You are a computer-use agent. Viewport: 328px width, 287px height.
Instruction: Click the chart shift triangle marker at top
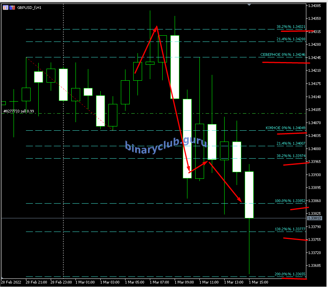[x=249, y=5]
